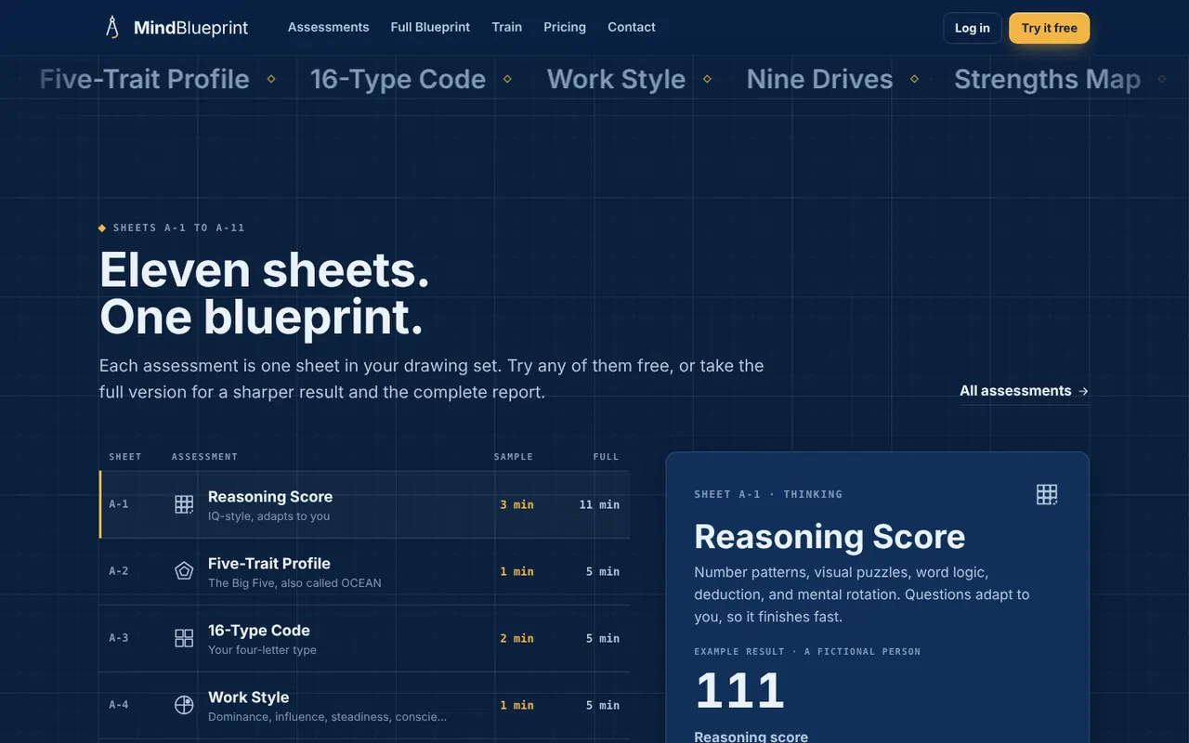Click Strengths Map in the scrolling ticker
Viewport: 1189px width, 743px height.
[1047, 79]
